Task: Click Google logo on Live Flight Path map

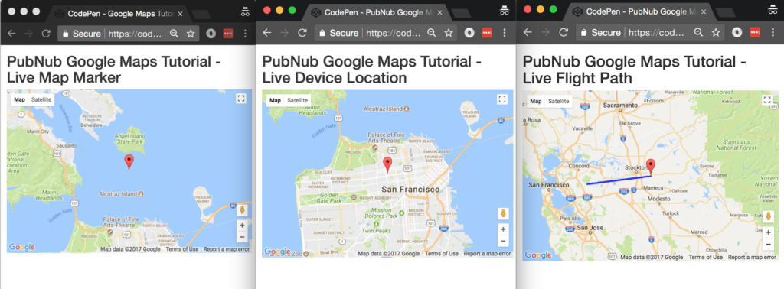Action: tap(538, 255)
